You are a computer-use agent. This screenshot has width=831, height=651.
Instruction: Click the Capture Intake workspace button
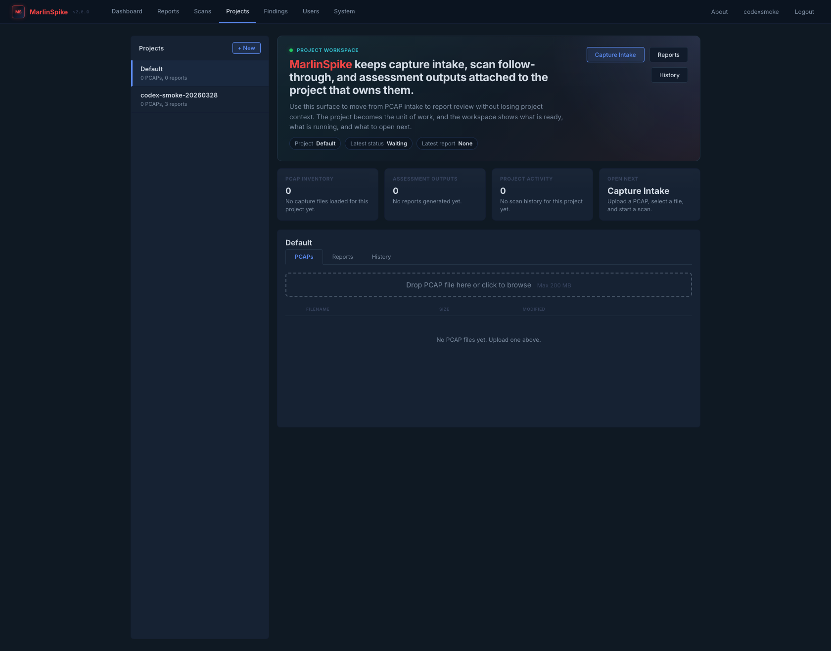tap(615, 55)
